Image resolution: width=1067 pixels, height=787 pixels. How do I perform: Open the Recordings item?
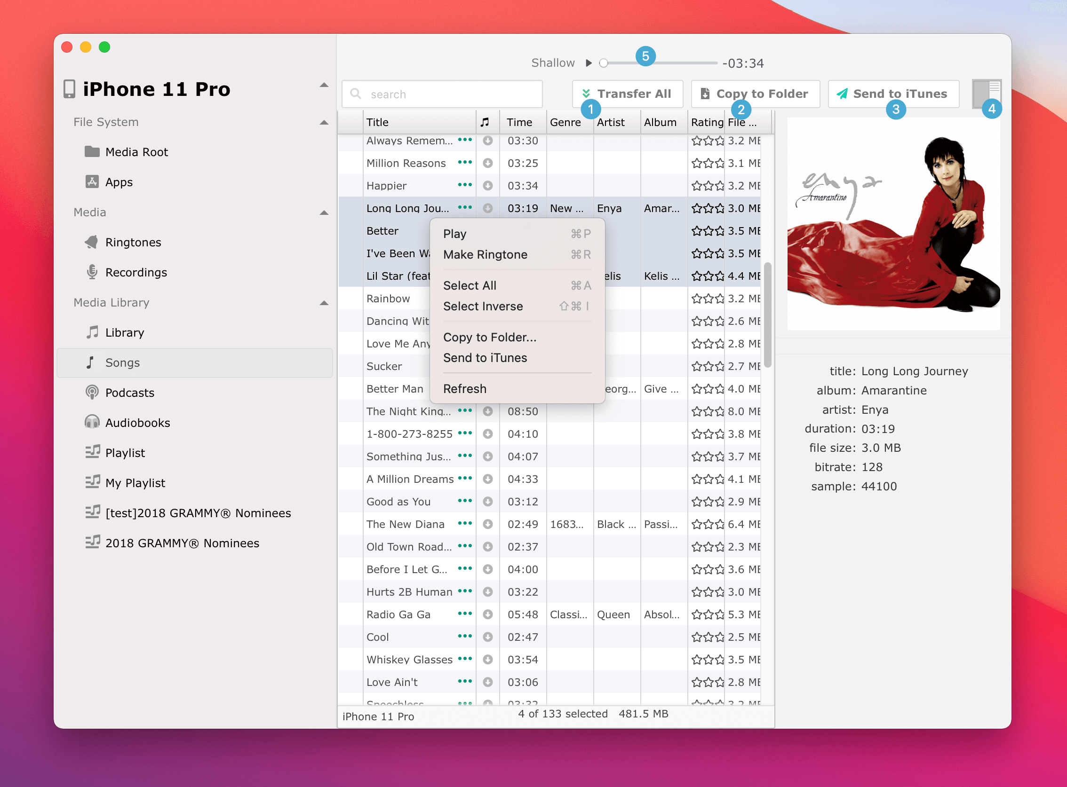click(126, 272)
